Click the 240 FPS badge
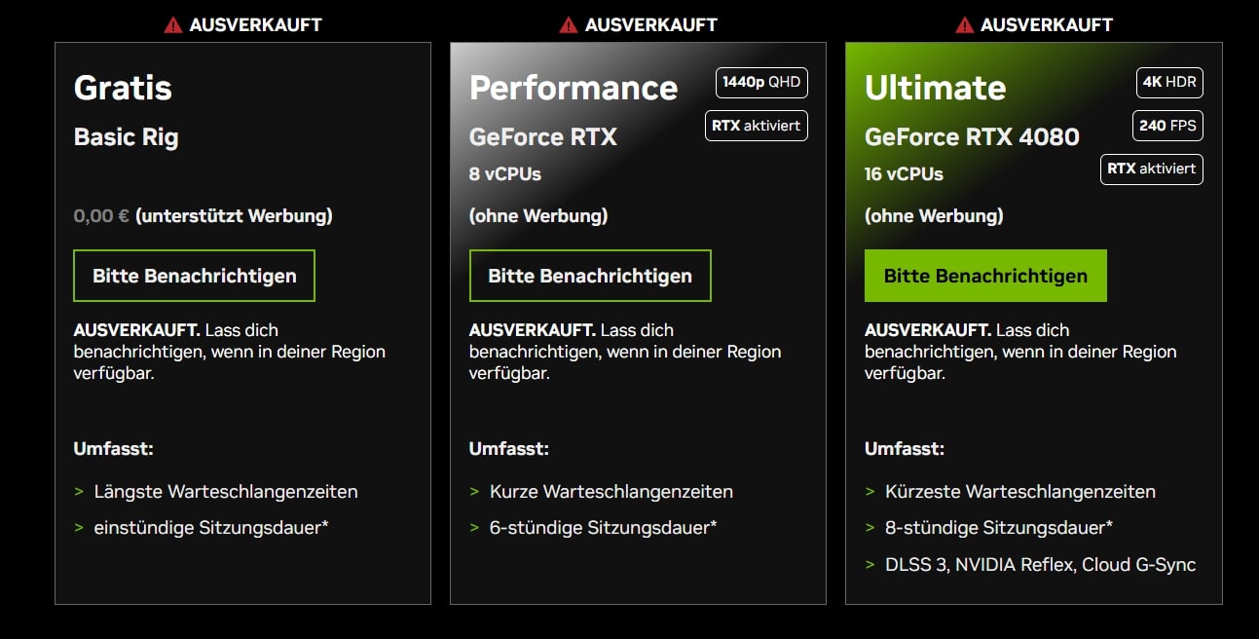This screenshot has height=639, width=1259. 1167,126
